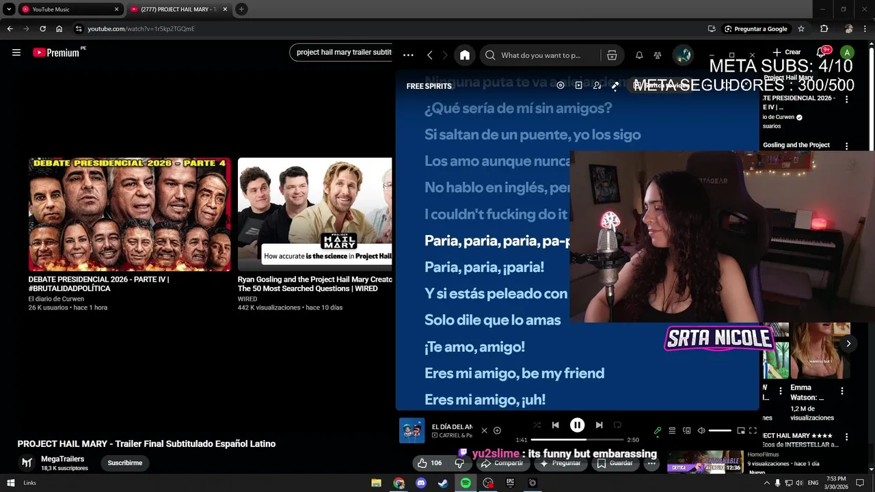Open Steam from taskbar
This screenshot has height=492, width=875.
(x=443, y=483)
